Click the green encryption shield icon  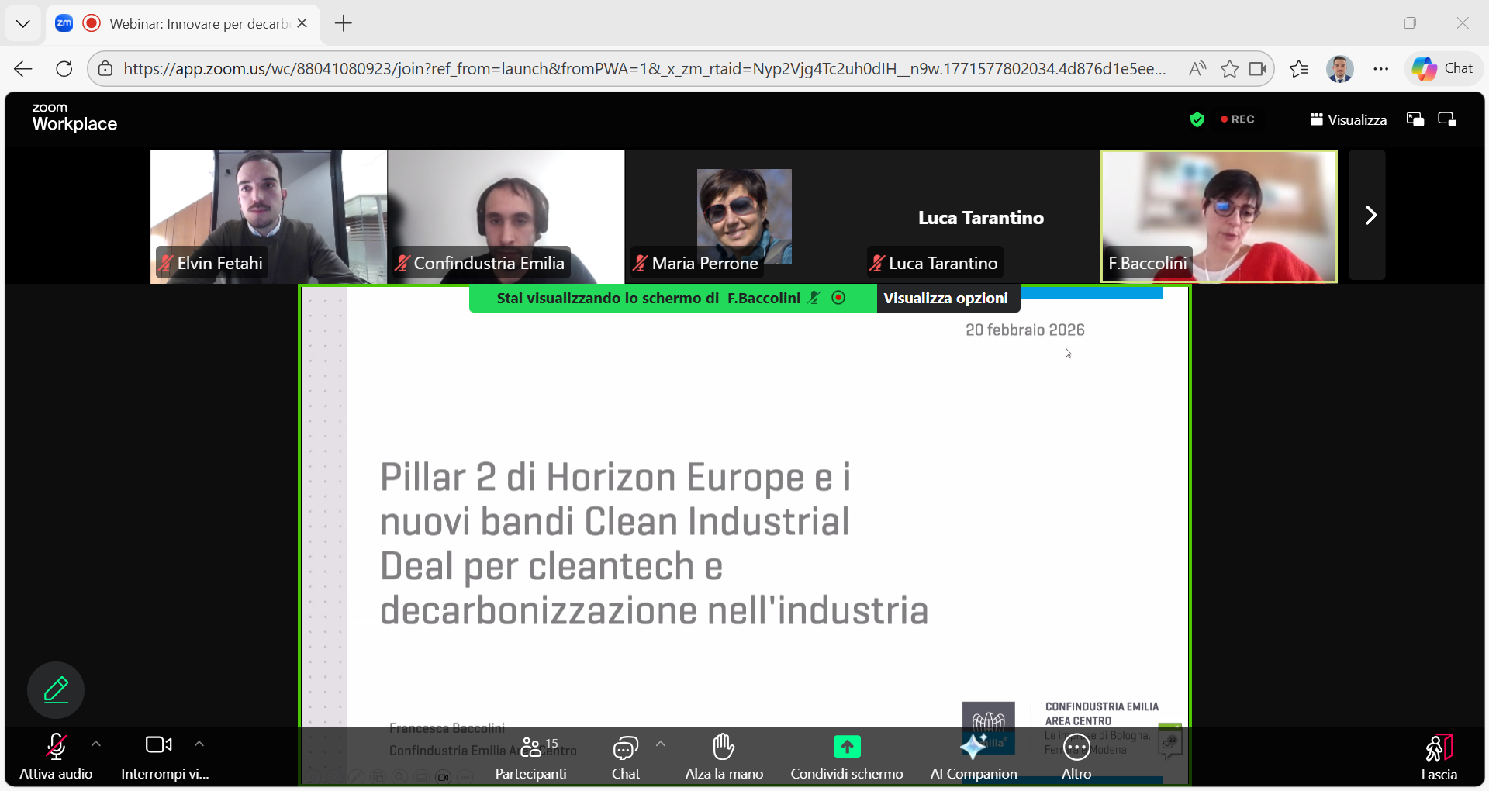click(1197, 119)
